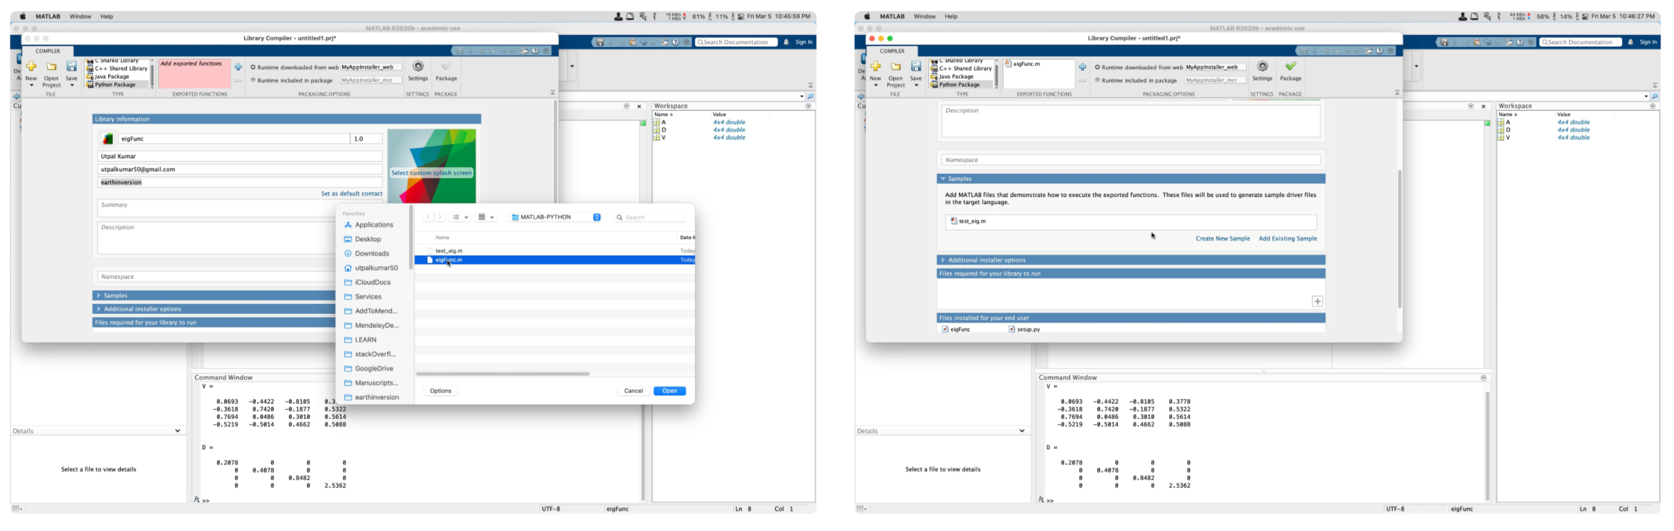Open the Settings gear in right screenshot
This screenshot has height=531, width=1674.
pyautogui.click(x=1263, y=67)
